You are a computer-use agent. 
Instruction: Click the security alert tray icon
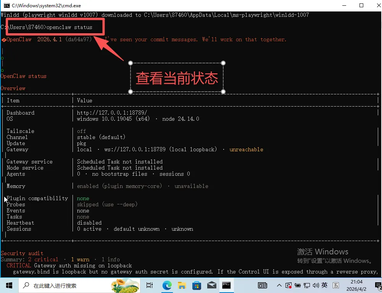click(x=289, y=285)
